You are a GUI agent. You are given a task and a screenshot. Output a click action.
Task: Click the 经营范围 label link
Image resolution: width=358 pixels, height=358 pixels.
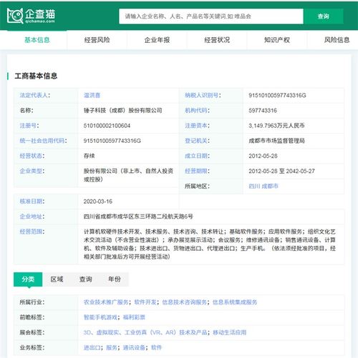coord(31,232)
